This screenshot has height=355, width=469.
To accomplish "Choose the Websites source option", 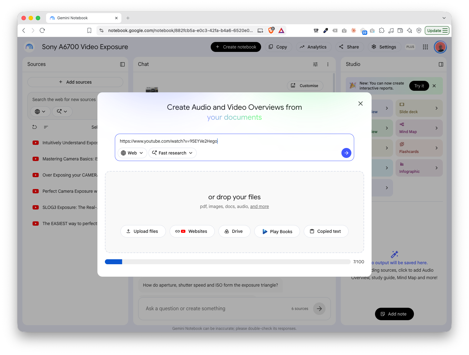I will coord(192,231).
